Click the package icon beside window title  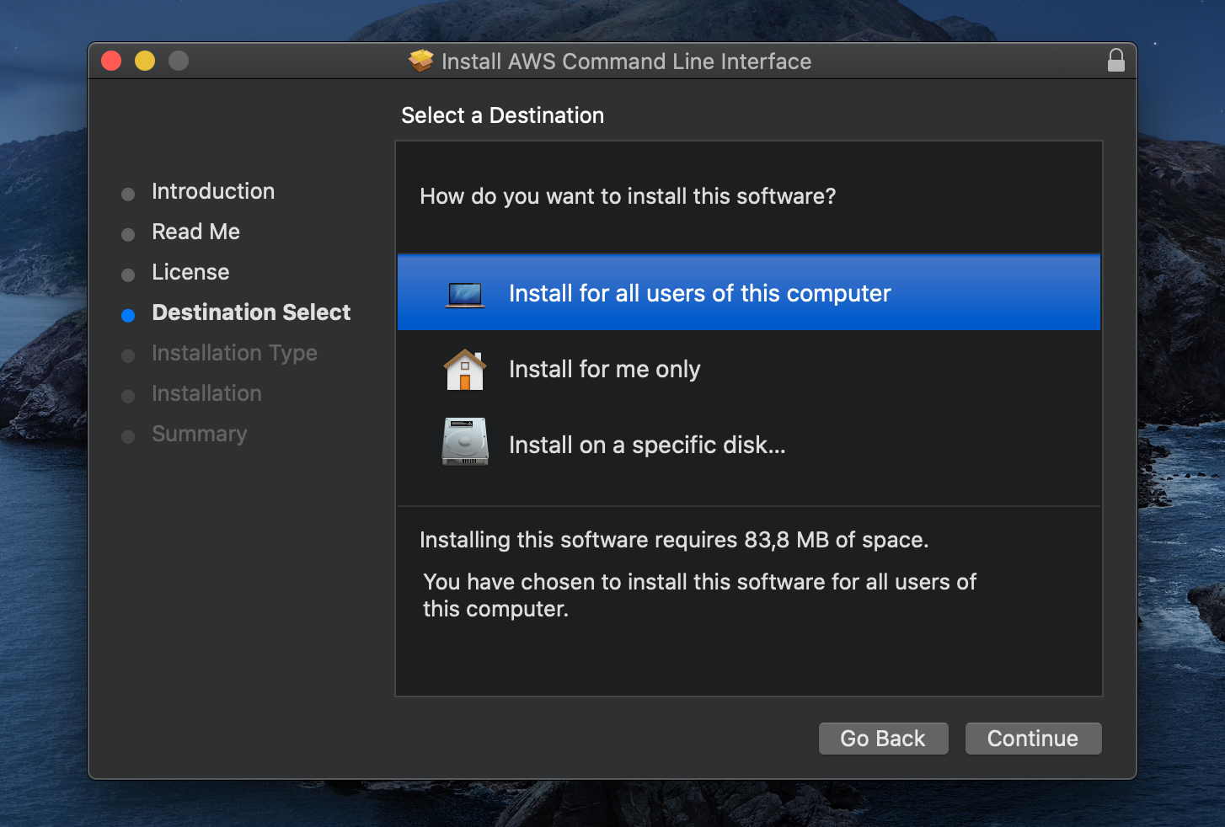point(420,61)
